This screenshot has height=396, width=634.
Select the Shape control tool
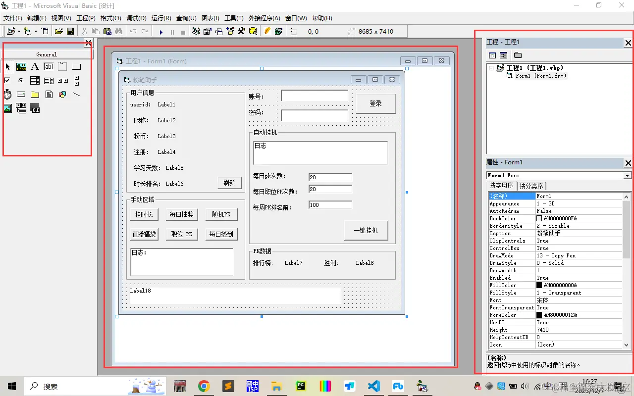click(x=62, y=94)
